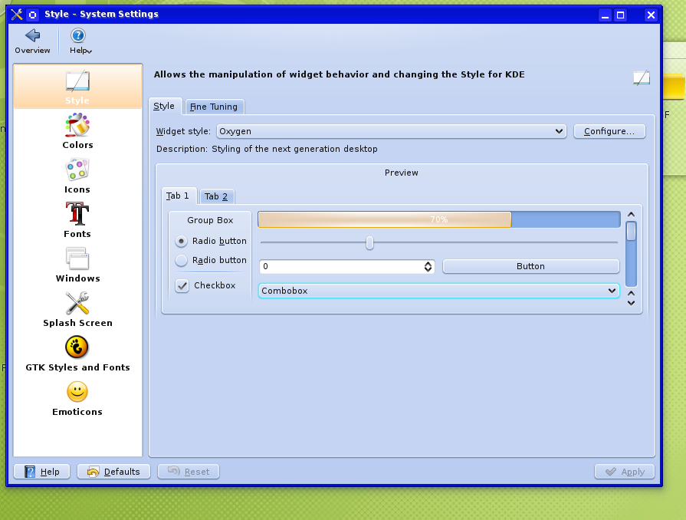The height and width of the screenshot is (520, 686).
Task: Click the spin box value field
Action: (341, 267)
